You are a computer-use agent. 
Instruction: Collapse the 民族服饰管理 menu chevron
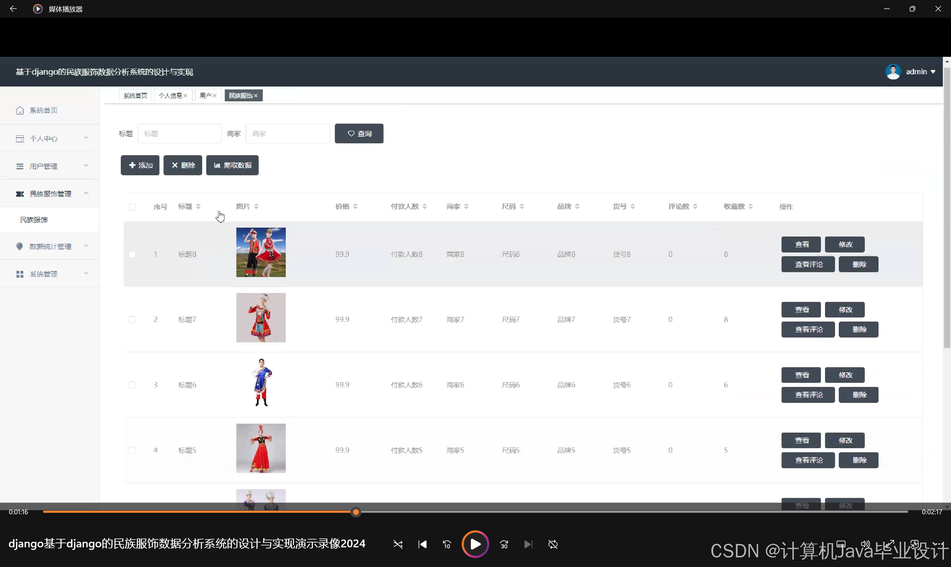pyautogui.click(x=86, y=193)
